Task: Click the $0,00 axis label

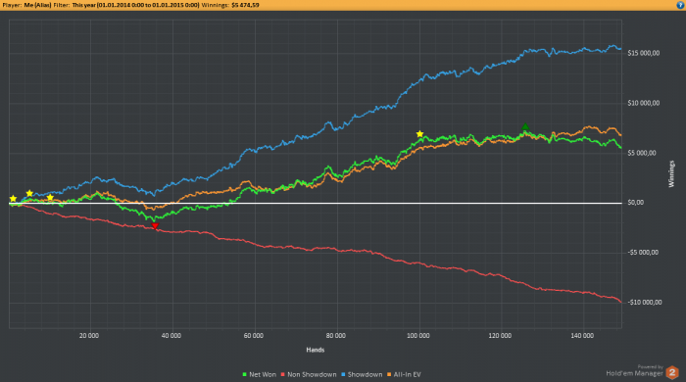Action: point(635,203)
